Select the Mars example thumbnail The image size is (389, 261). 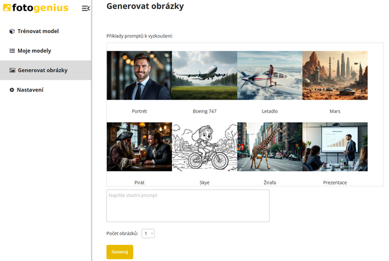coord(335,75)
